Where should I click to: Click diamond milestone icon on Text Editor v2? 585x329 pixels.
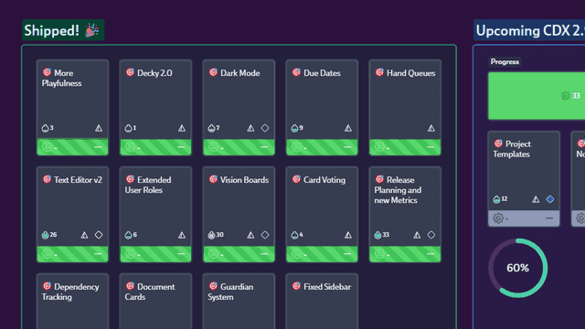click(x=99, y=235)
